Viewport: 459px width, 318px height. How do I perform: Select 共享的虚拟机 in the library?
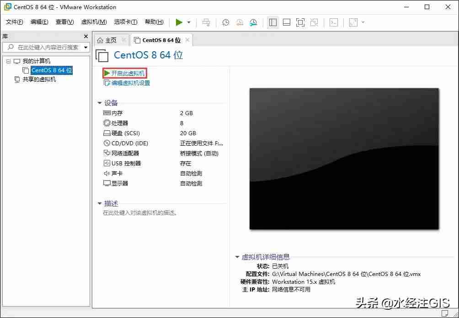pos(39,79)
